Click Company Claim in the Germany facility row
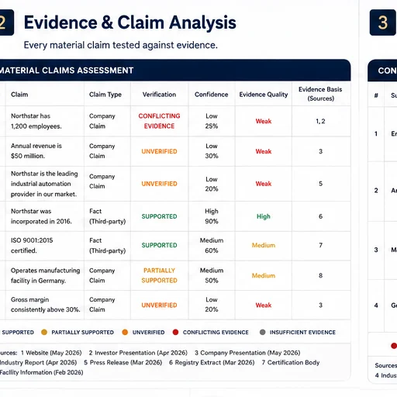This screenshot has height=397, width=397. [x=102, y=275]
